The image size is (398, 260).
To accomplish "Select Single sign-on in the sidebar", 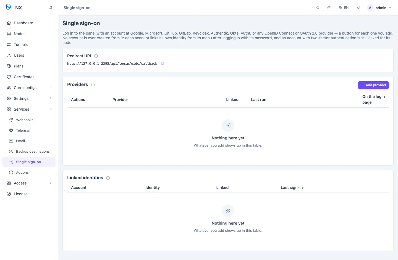I will click(29, 162).
